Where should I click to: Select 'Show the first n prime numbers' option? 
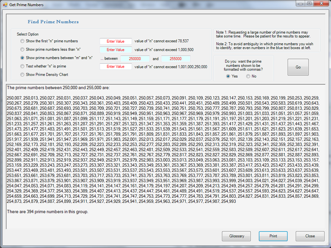click(x=22, y=41)
